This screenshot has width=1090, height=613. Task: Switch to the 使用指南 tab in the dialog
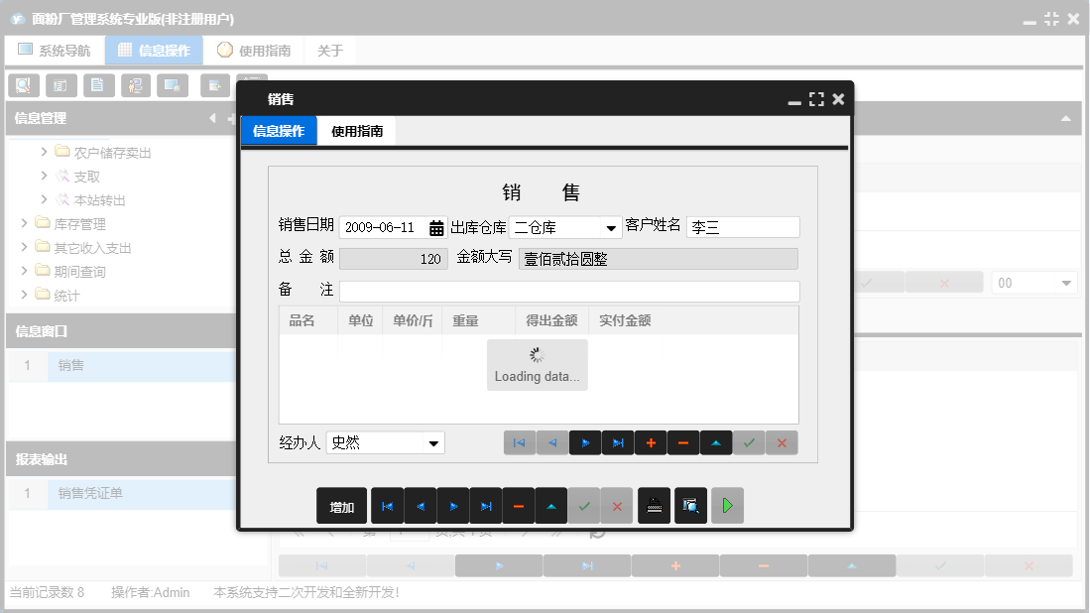tap(355, 130)
